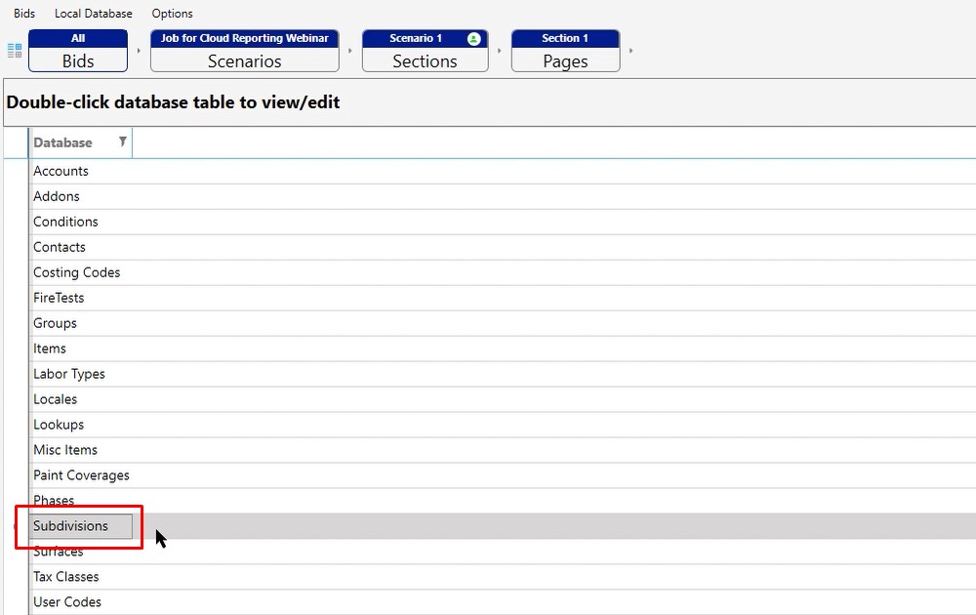
Task: Select the Paint Coverages table row
Action: point(81,475)
